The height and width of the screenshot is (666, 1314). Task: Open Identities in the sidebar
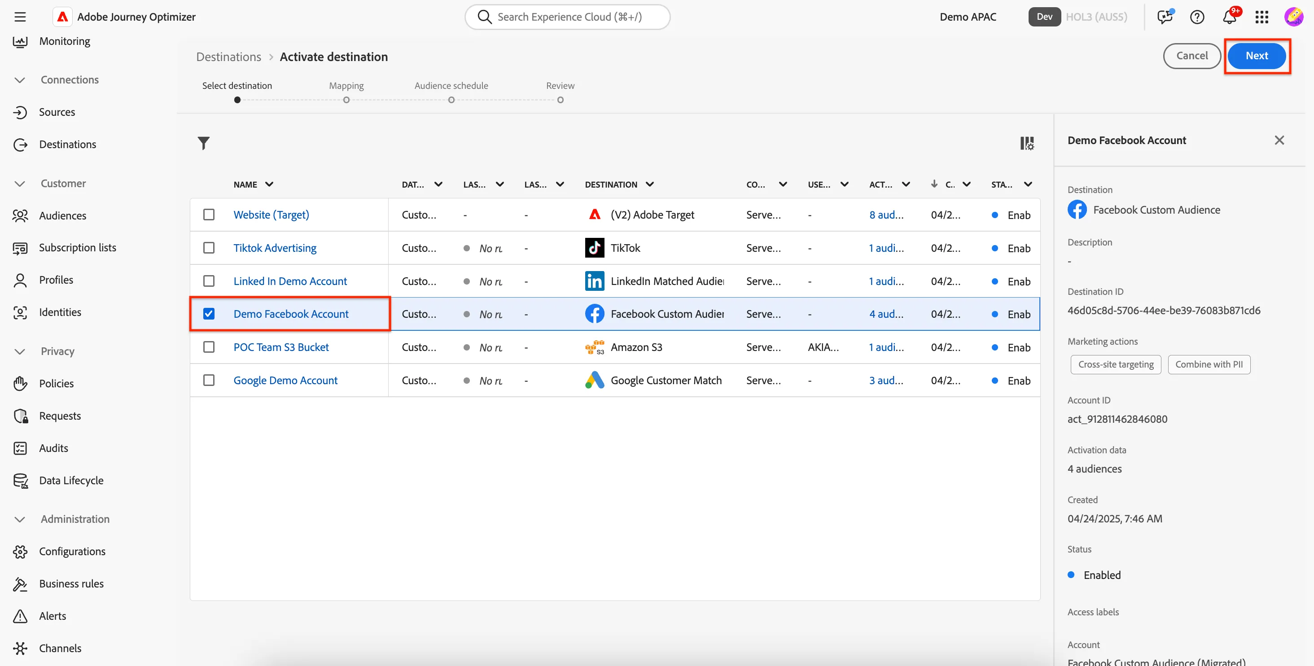[60, 313]
